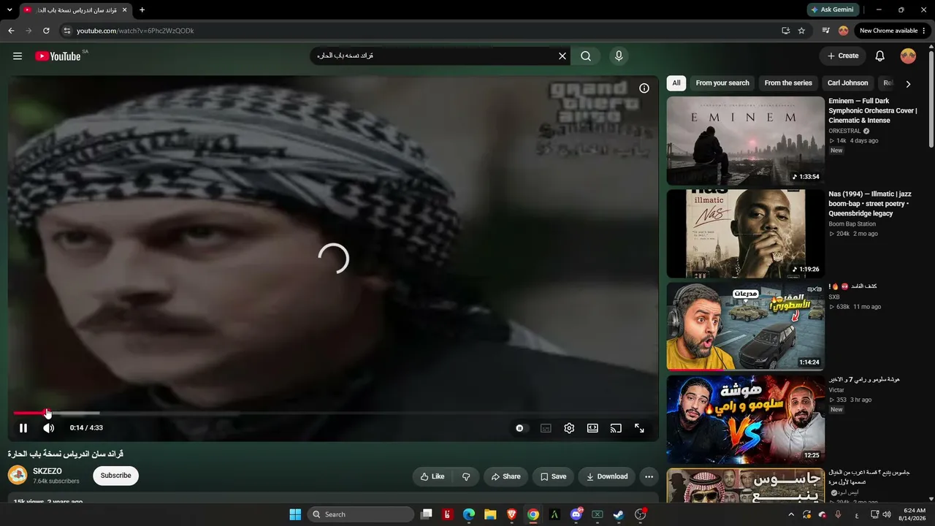
Task: Select the From your search chip
Action: (722, 83)
